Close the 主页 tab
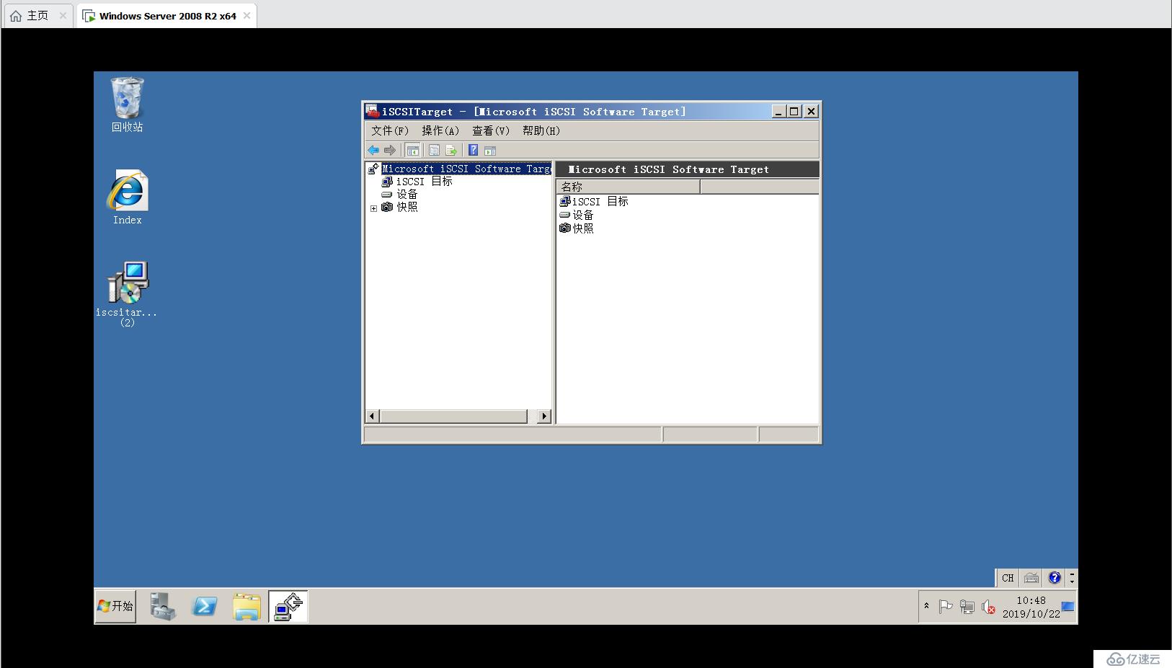 [x=63, y=16]
